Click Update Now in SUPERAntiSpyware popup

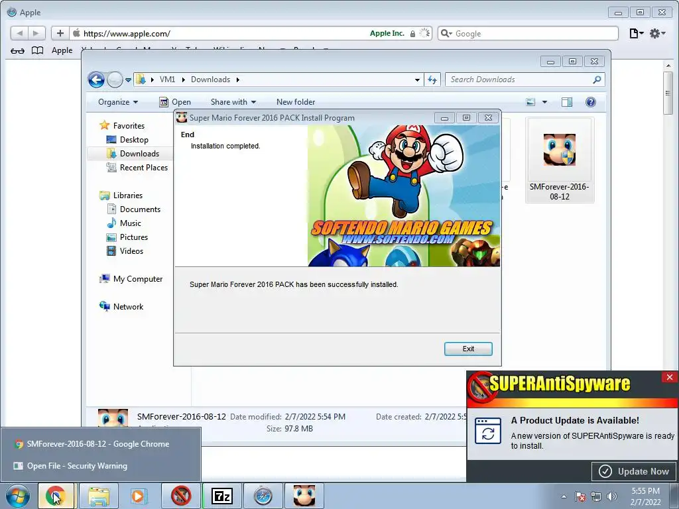pos(635,471)
